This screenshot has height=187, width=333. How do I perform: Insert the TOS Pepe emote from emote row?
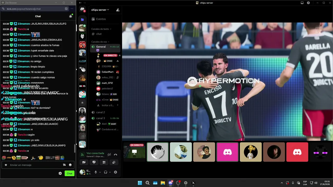pyautogui.click(x=4, y=158)
